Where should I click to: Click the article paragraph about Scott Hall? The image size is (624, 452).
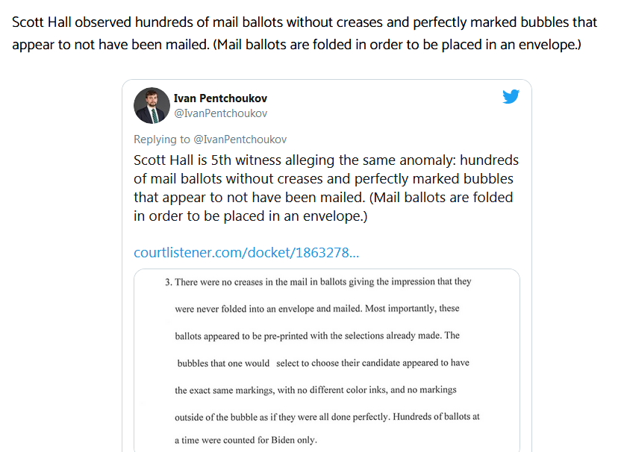305,33
